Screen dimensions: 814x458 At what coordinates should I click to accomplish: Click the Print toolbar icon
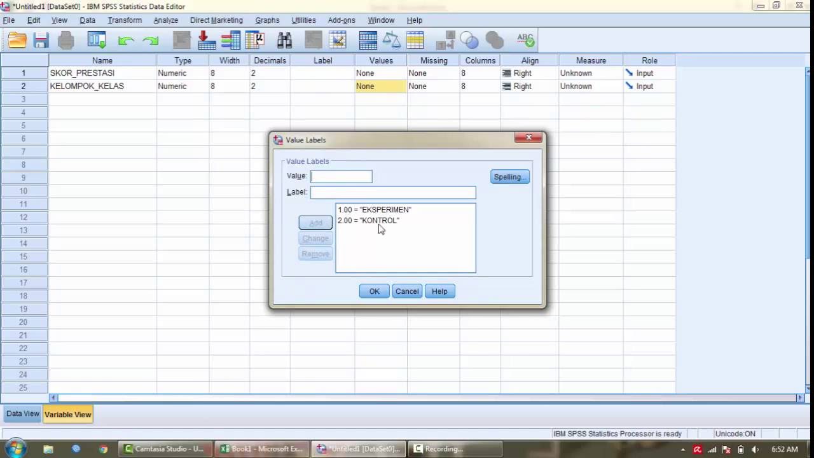pos(66,41)
